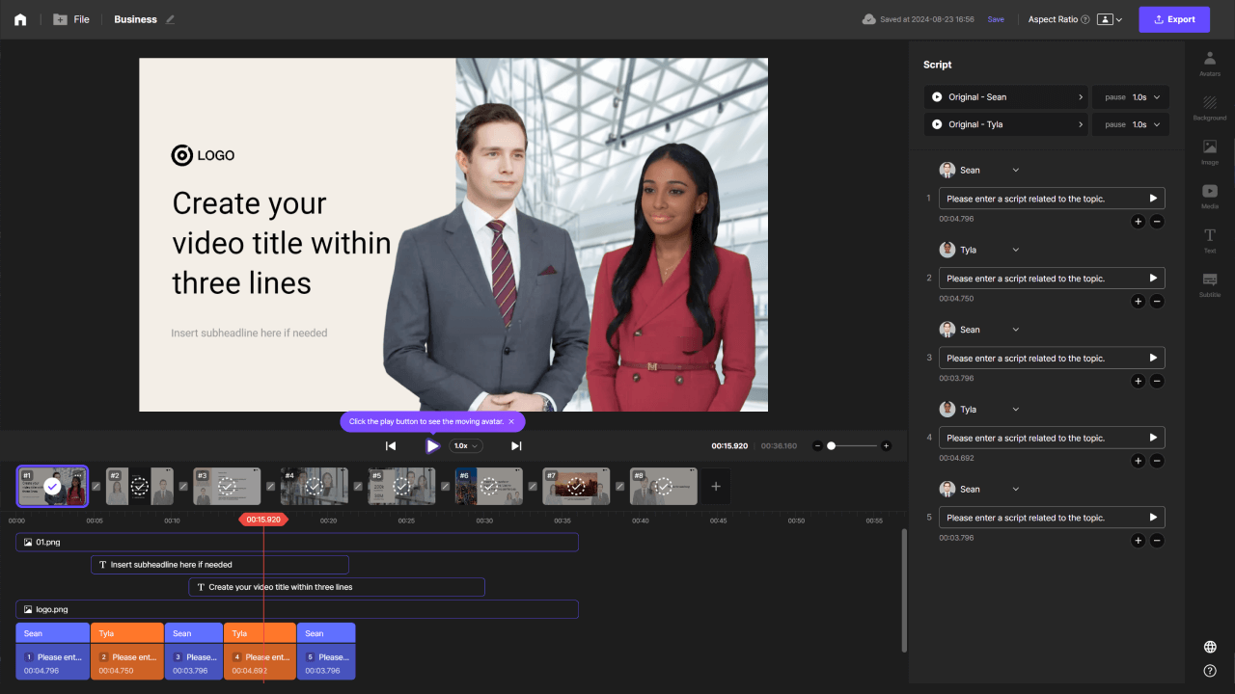Toggle transition between scenes #3 and #4
Image resolution: width=1235 pixels, height=694 pixels.
(x=270, y=487)
